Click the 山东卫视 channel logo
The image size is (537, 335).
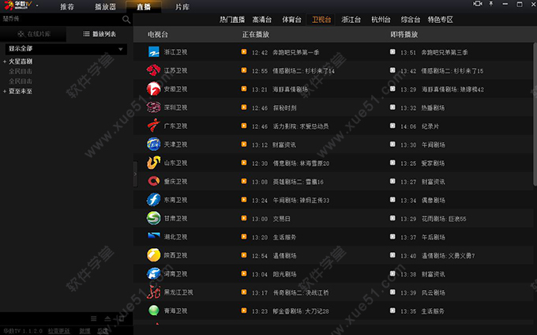tap(153, 163)
